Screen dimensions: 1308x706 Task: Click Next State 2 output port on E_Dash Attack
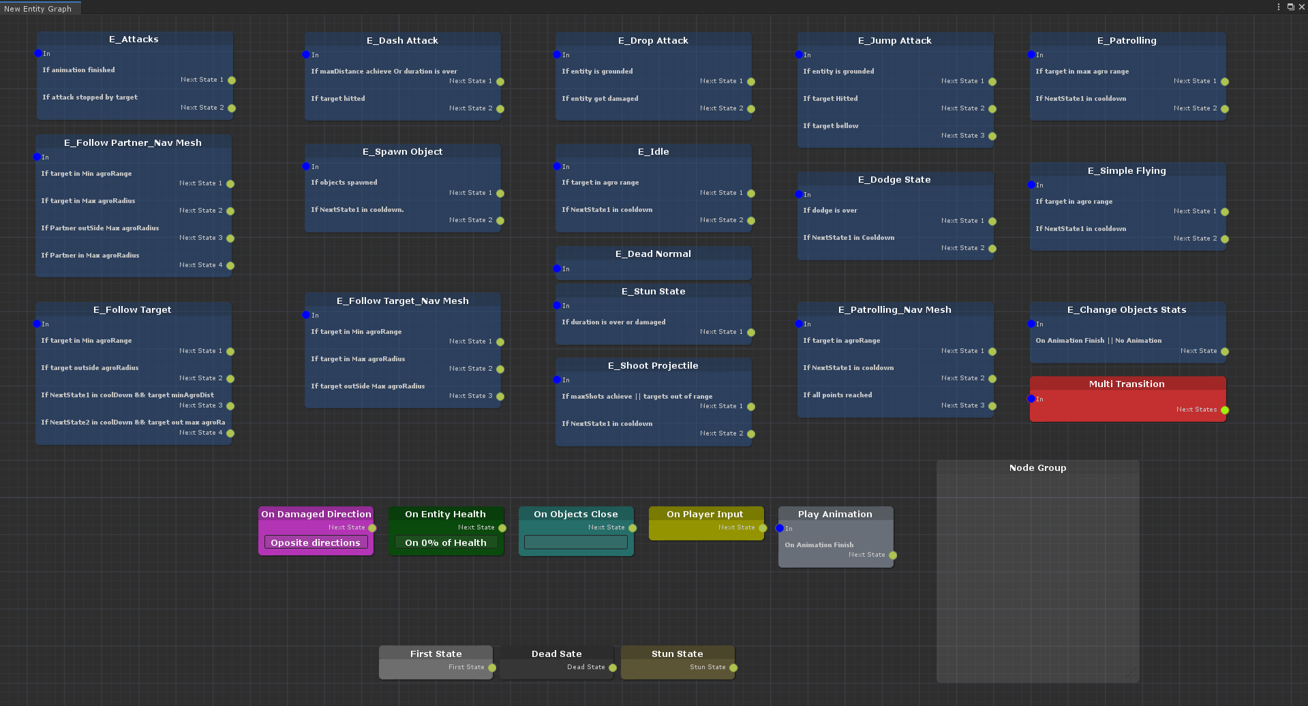500,109
